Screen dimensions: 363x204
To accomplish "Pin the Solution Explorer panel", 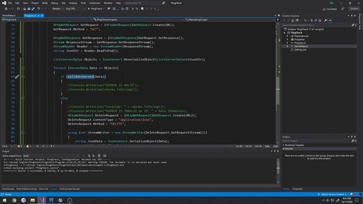I will point(352,16).
